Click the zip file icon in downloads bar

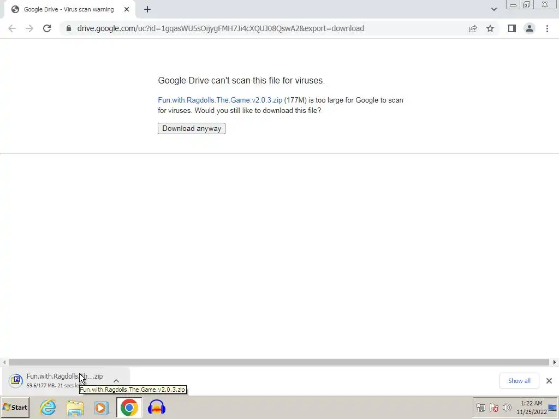16,380
